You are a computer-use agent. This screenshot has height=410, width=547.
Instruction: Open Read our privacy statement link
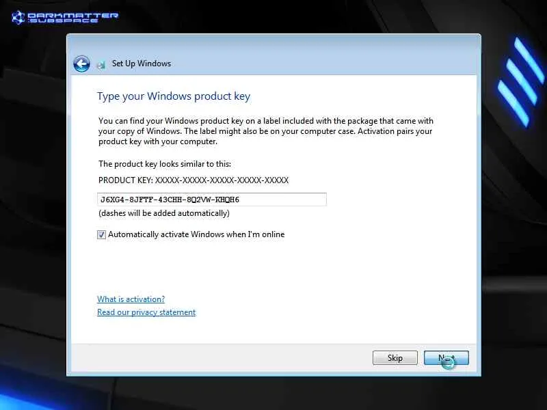click(146, 312)
